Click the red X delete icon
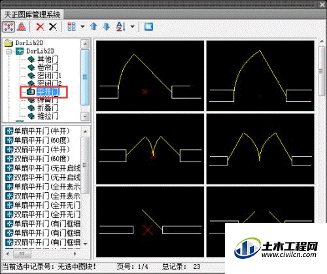The image size is (327, 274). [40, 27]
